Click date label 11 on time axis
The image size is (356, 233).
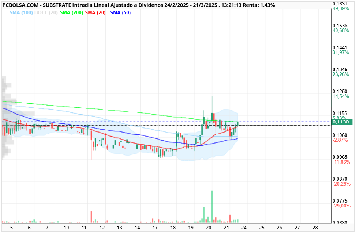[84, 228]
